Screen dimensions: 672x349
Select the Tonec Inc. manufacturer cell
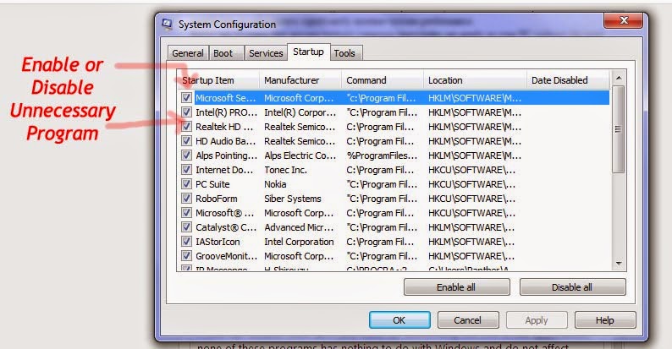285,170
